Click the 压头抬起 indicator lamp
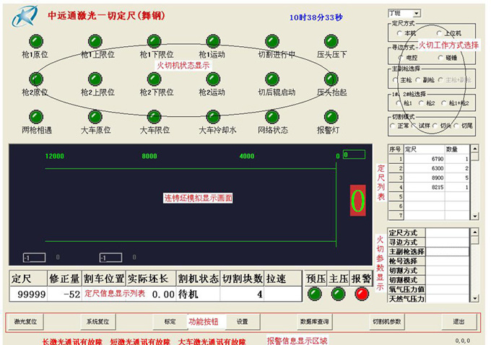491x345 pixels. click(331, 79)
